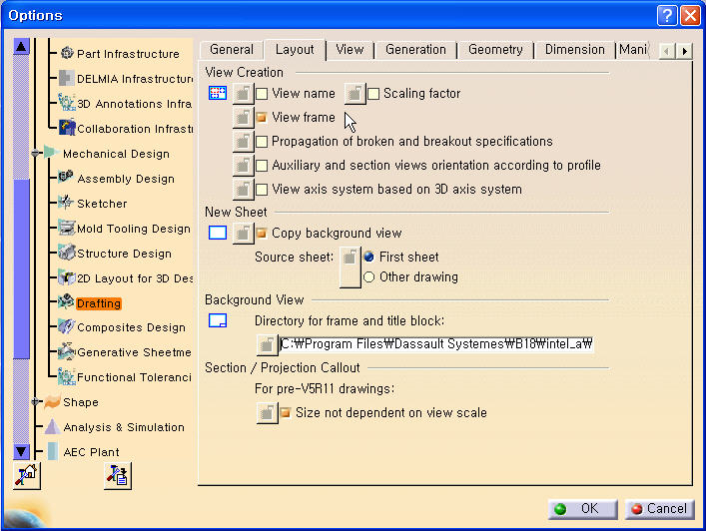
Task: Check View axis system based on 3D axis
Action: 263,190
